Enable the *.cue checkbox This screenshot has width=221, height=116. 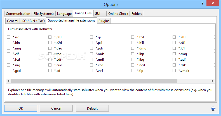[x=50, y=65]
